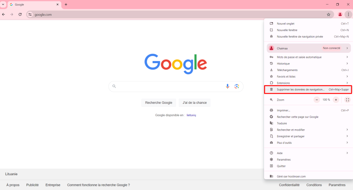Open the Publicité footer link
The width and height of the screenshot is (353, 190).
point(32,185)
